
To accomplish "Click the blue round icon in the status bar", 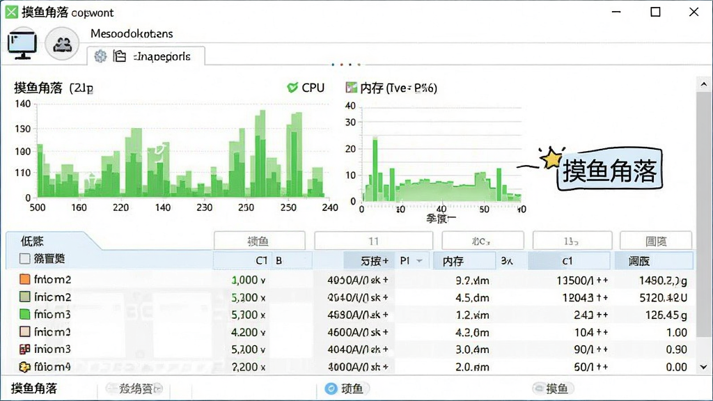I will 331,388.
